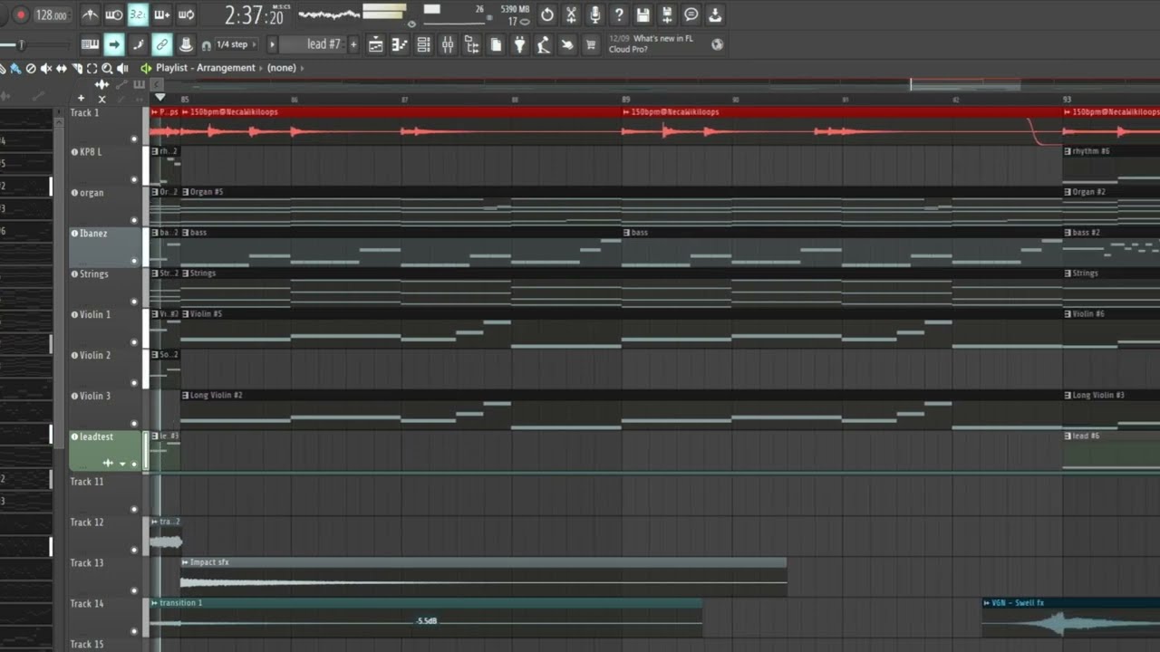Viewport: 1160px width, 652px height.
Task: Toggle loop recording
Action: tap(186, 14)
